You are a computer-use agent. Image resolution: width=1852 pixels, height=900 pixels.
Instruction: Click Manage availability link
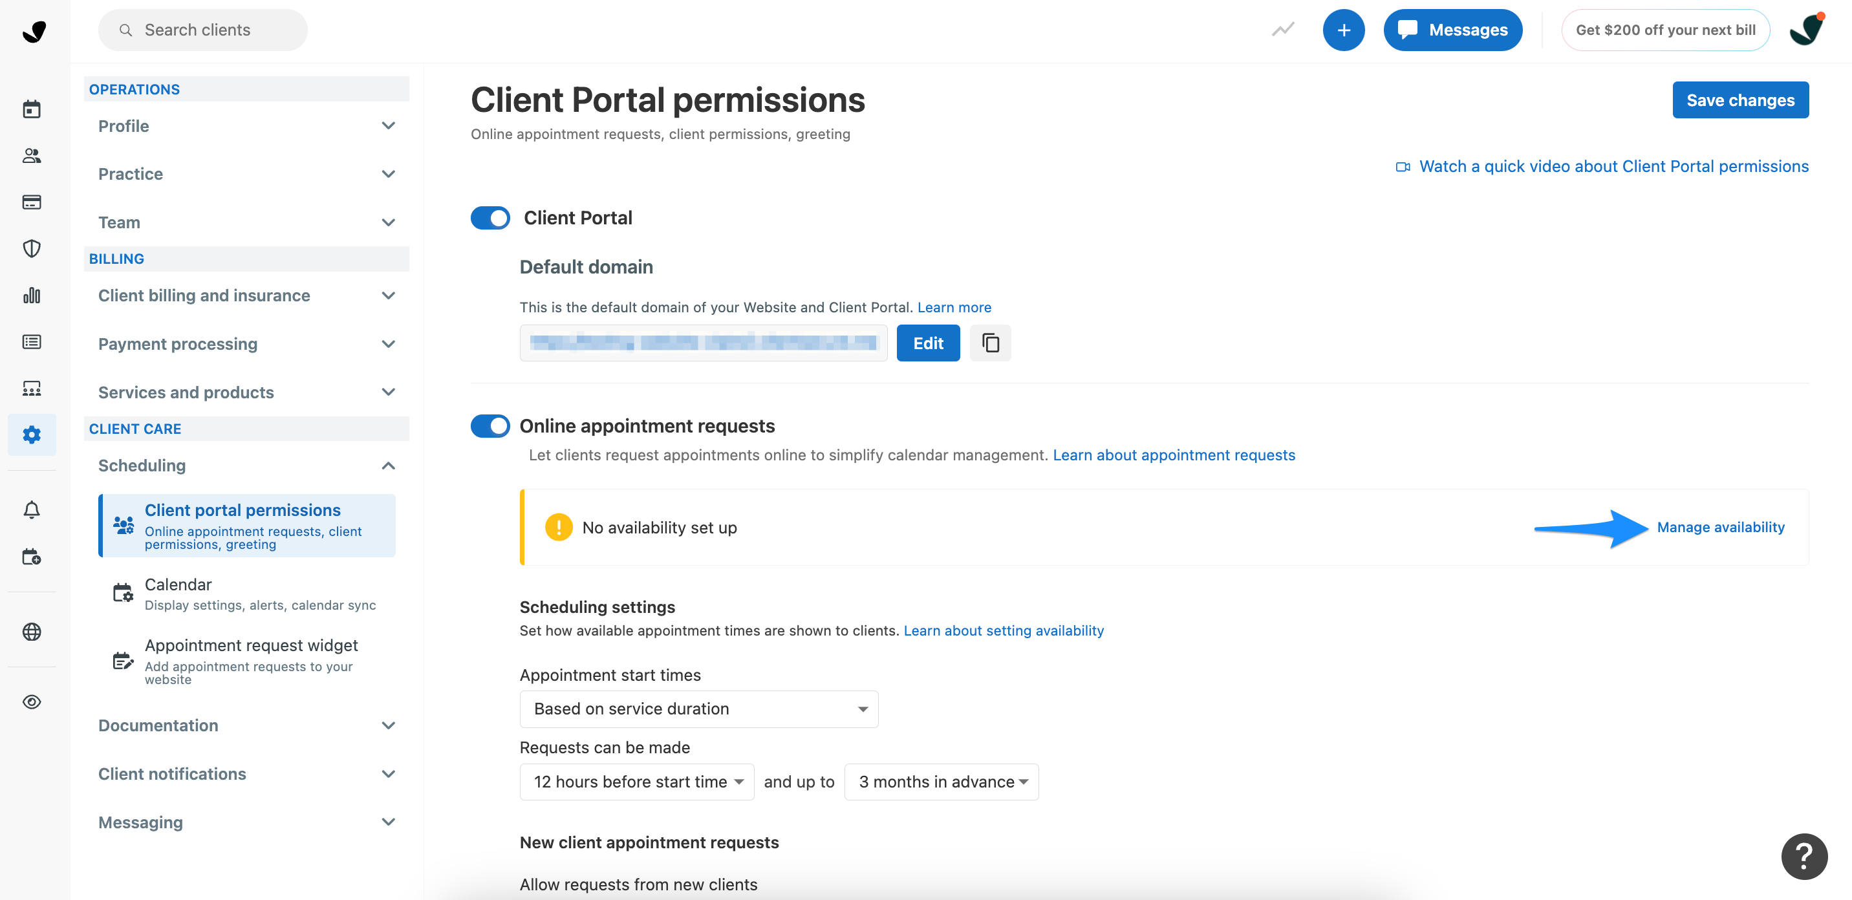1721,527
